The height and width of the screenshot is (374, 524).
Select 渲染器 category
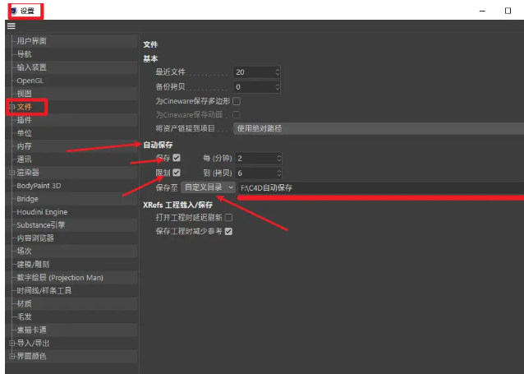(x=28, y=173)
